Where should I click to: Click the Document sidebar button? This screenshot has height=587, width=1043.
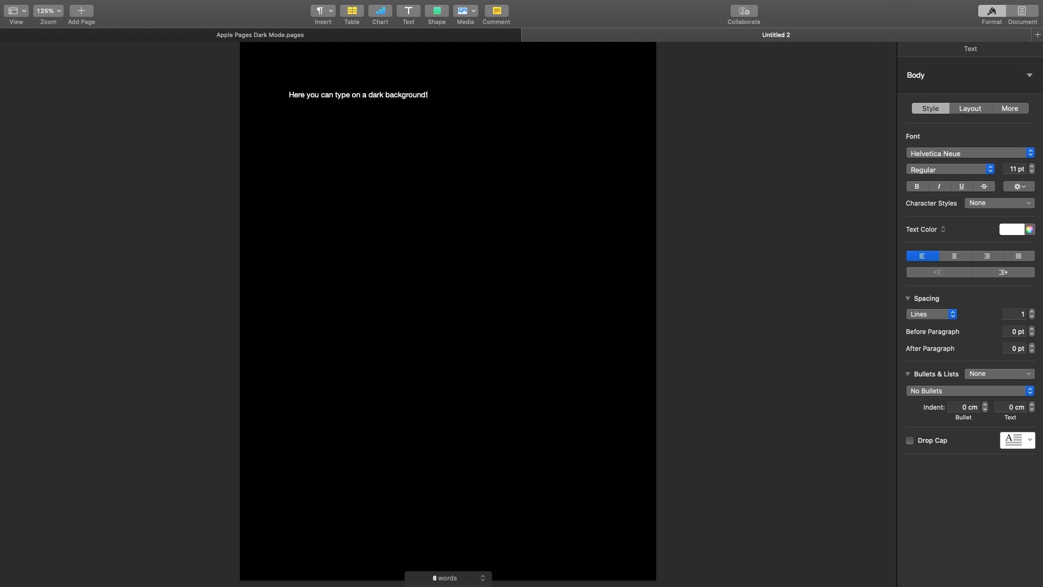click(x=1022, y=11)
